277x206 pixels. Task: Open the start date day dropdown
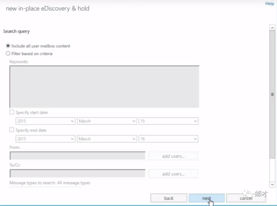168,121
